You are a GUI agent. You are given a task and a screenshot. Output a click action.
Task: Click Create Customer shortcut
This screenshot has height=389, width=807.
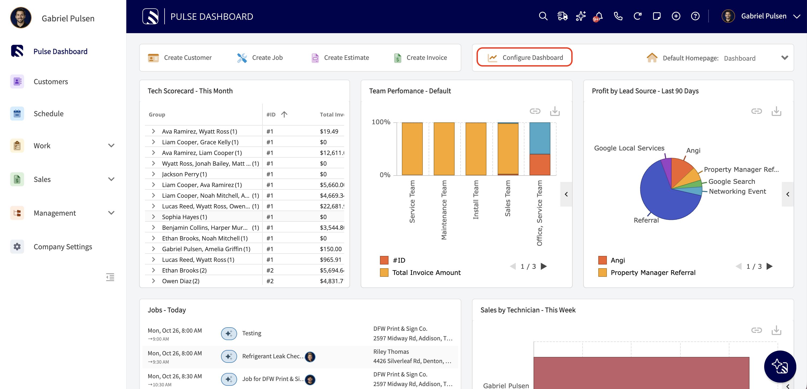180,58
